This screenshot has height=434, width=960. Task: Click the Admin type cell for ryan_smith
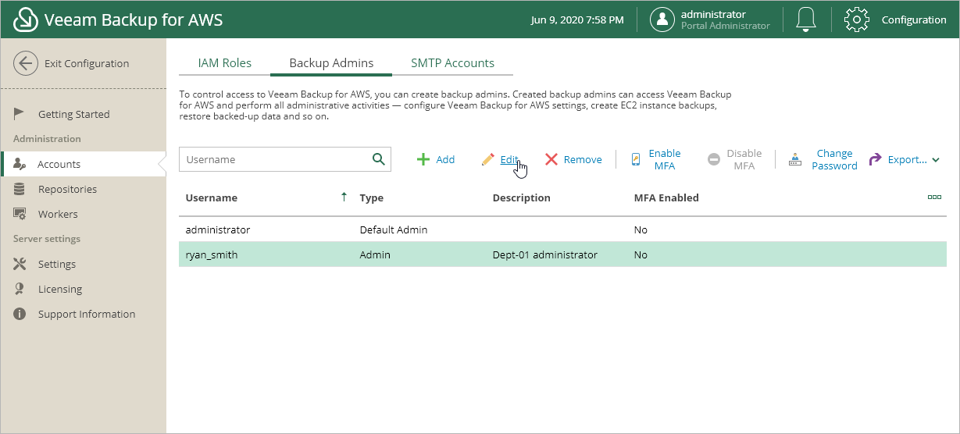coord(375,254)
